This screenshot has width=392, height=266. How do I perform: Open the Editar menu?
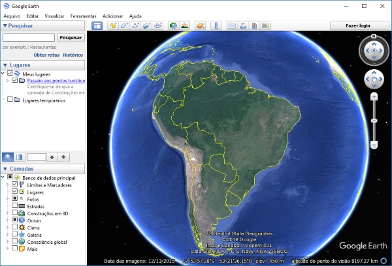(x=33, y=16)
